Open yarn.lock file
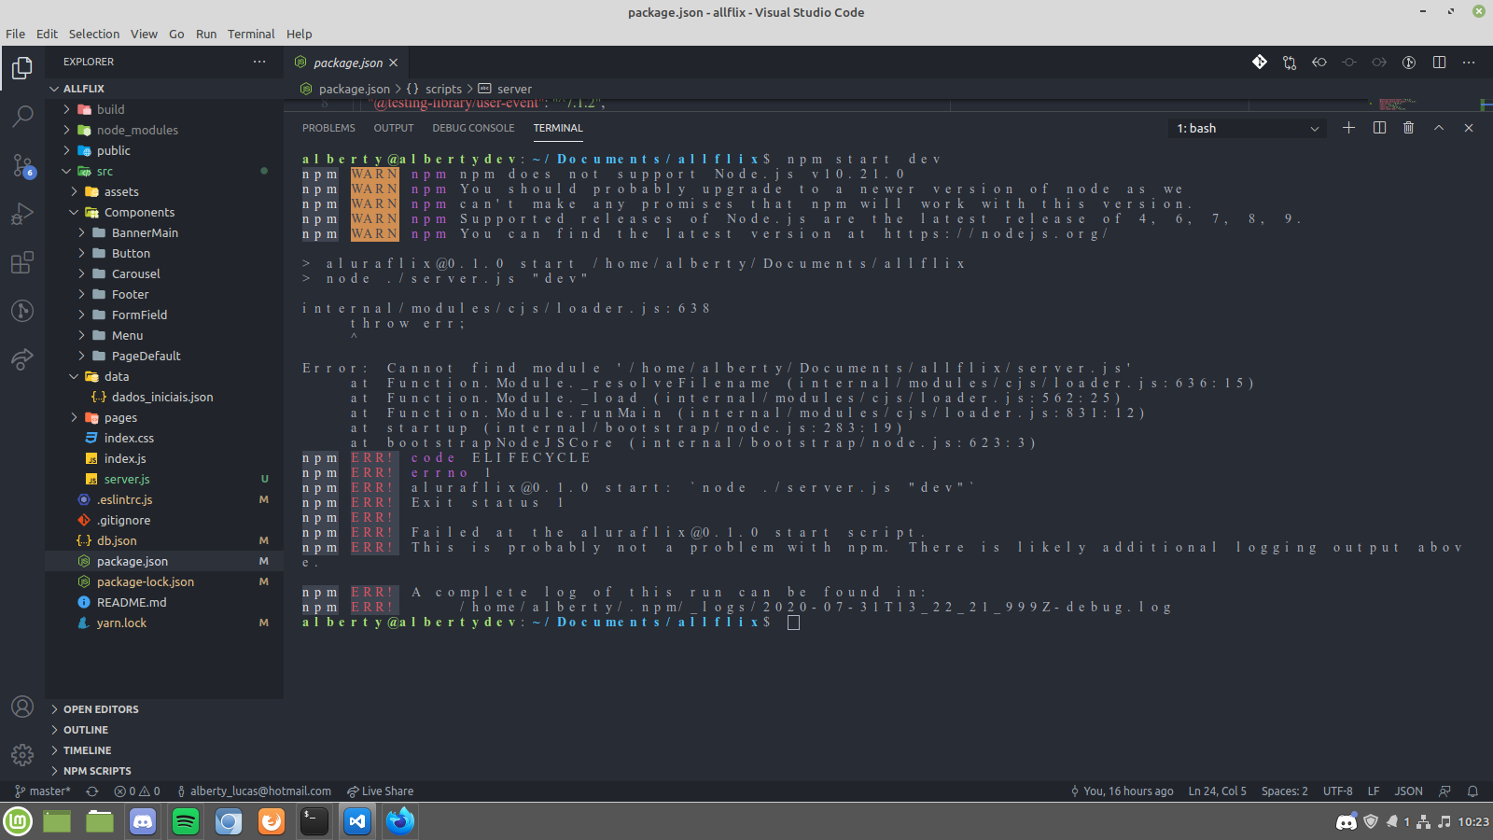The image size is (1493, 840). point(164,623)
